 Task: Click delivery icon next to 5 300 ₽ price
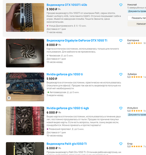[x=59, y=9]
